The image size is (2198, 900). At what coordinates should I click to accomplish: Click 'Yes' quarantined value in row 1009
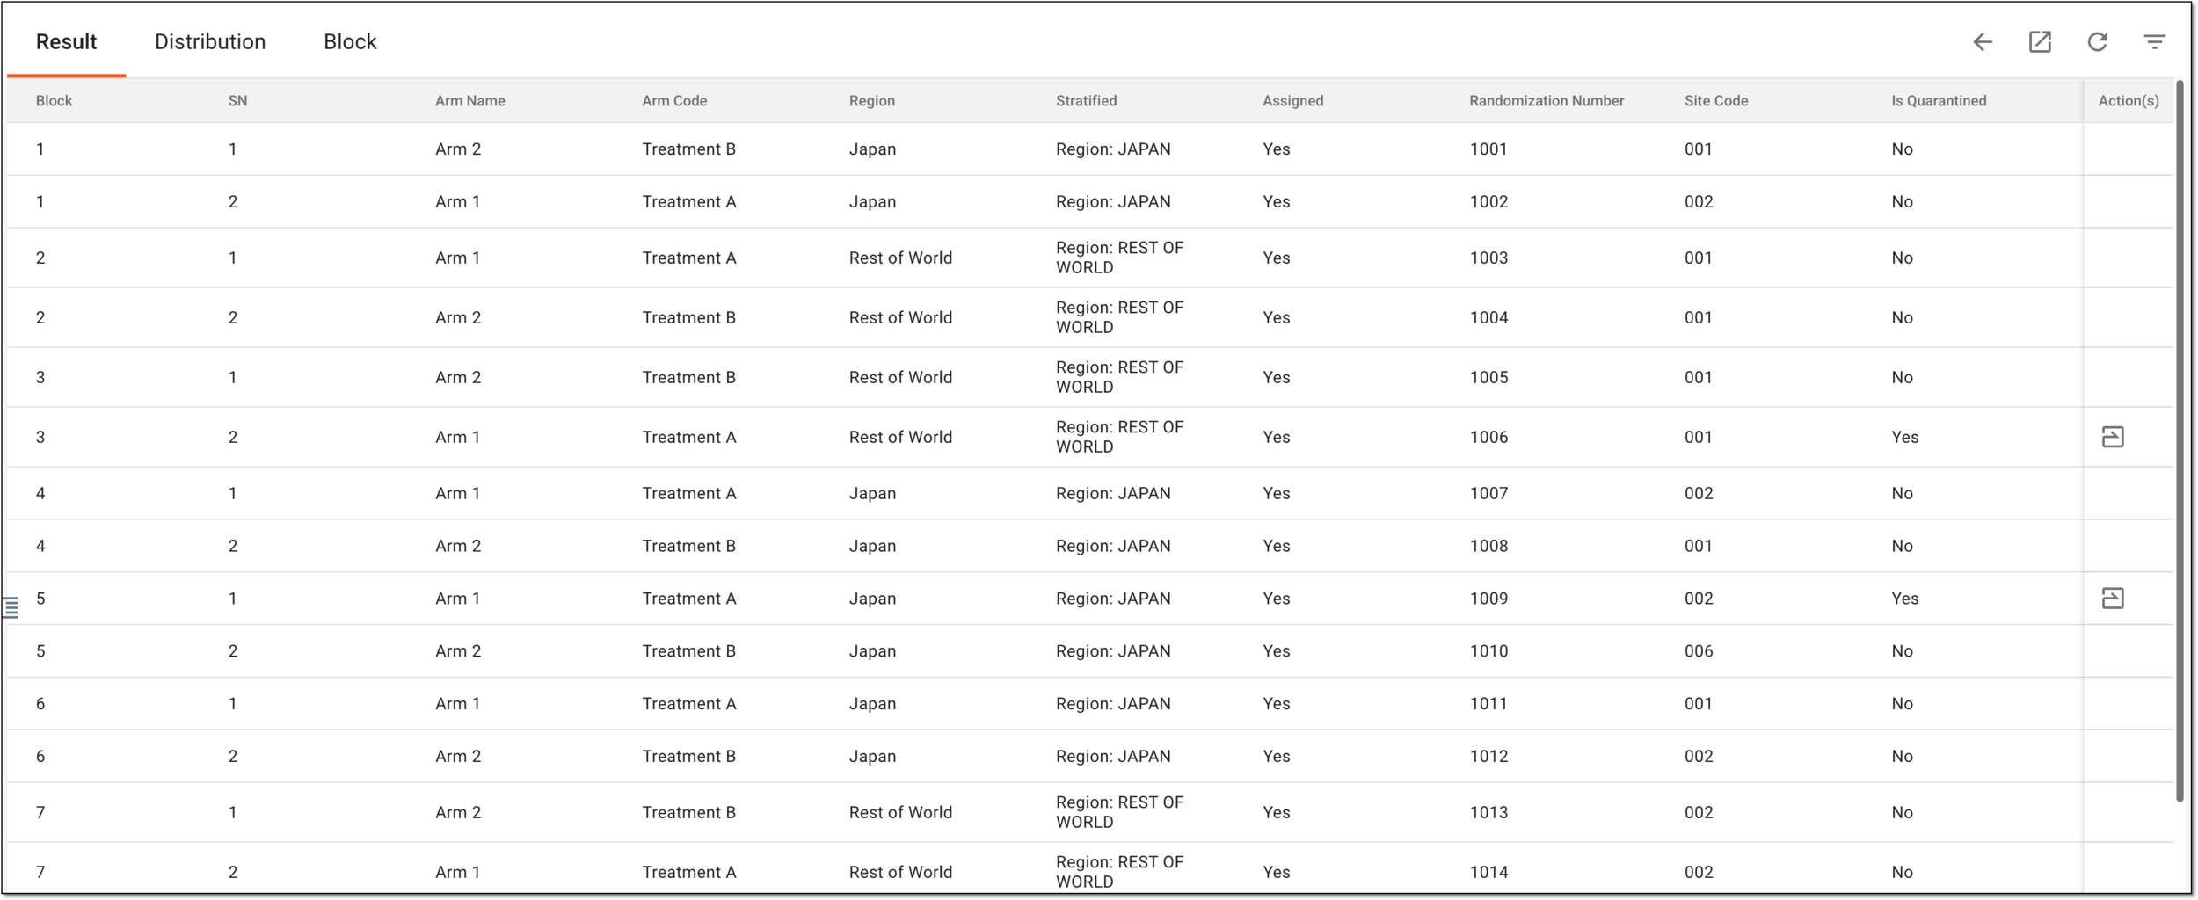click(1904, 599)
